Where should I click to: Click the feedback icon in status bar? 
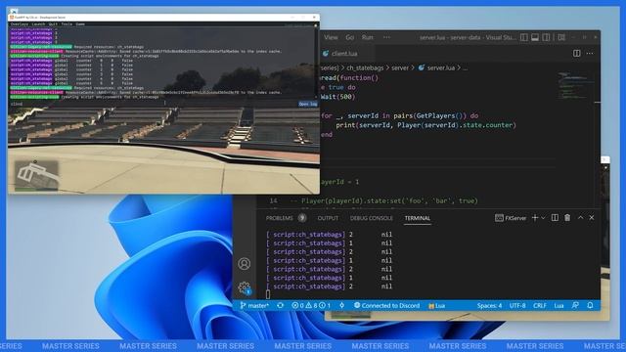[x=575, y=306]
